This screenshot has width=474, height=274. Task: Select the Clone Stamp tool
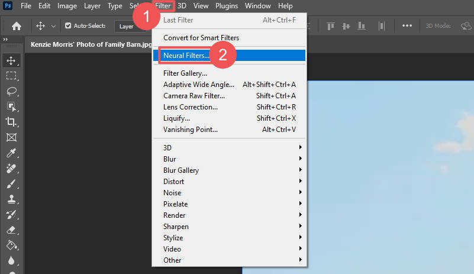click(x=11, y=199)
